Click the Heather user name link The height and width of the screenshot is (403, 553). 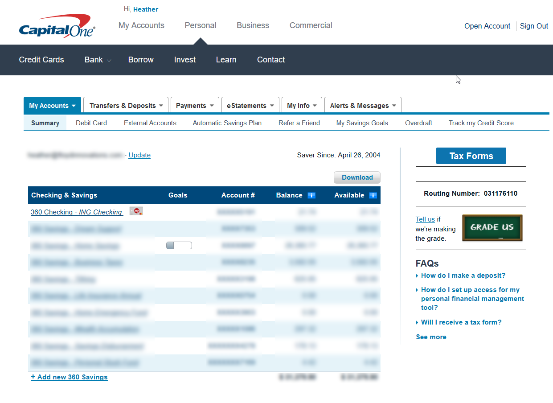pyautogui.click(x=146, y=9)
